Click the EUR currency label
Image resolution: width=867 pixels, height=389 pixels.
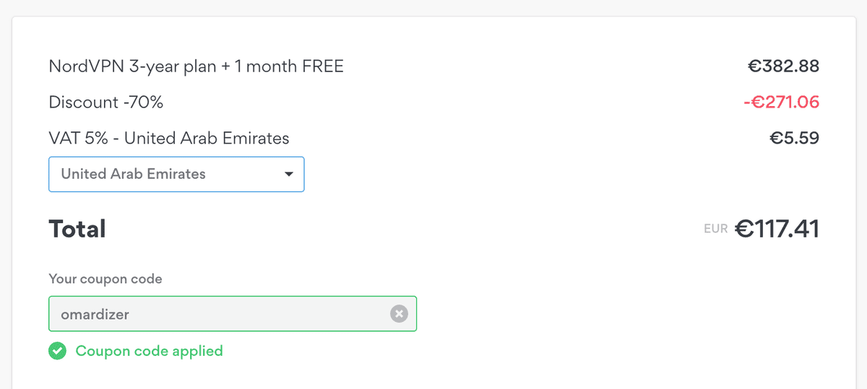715,230
